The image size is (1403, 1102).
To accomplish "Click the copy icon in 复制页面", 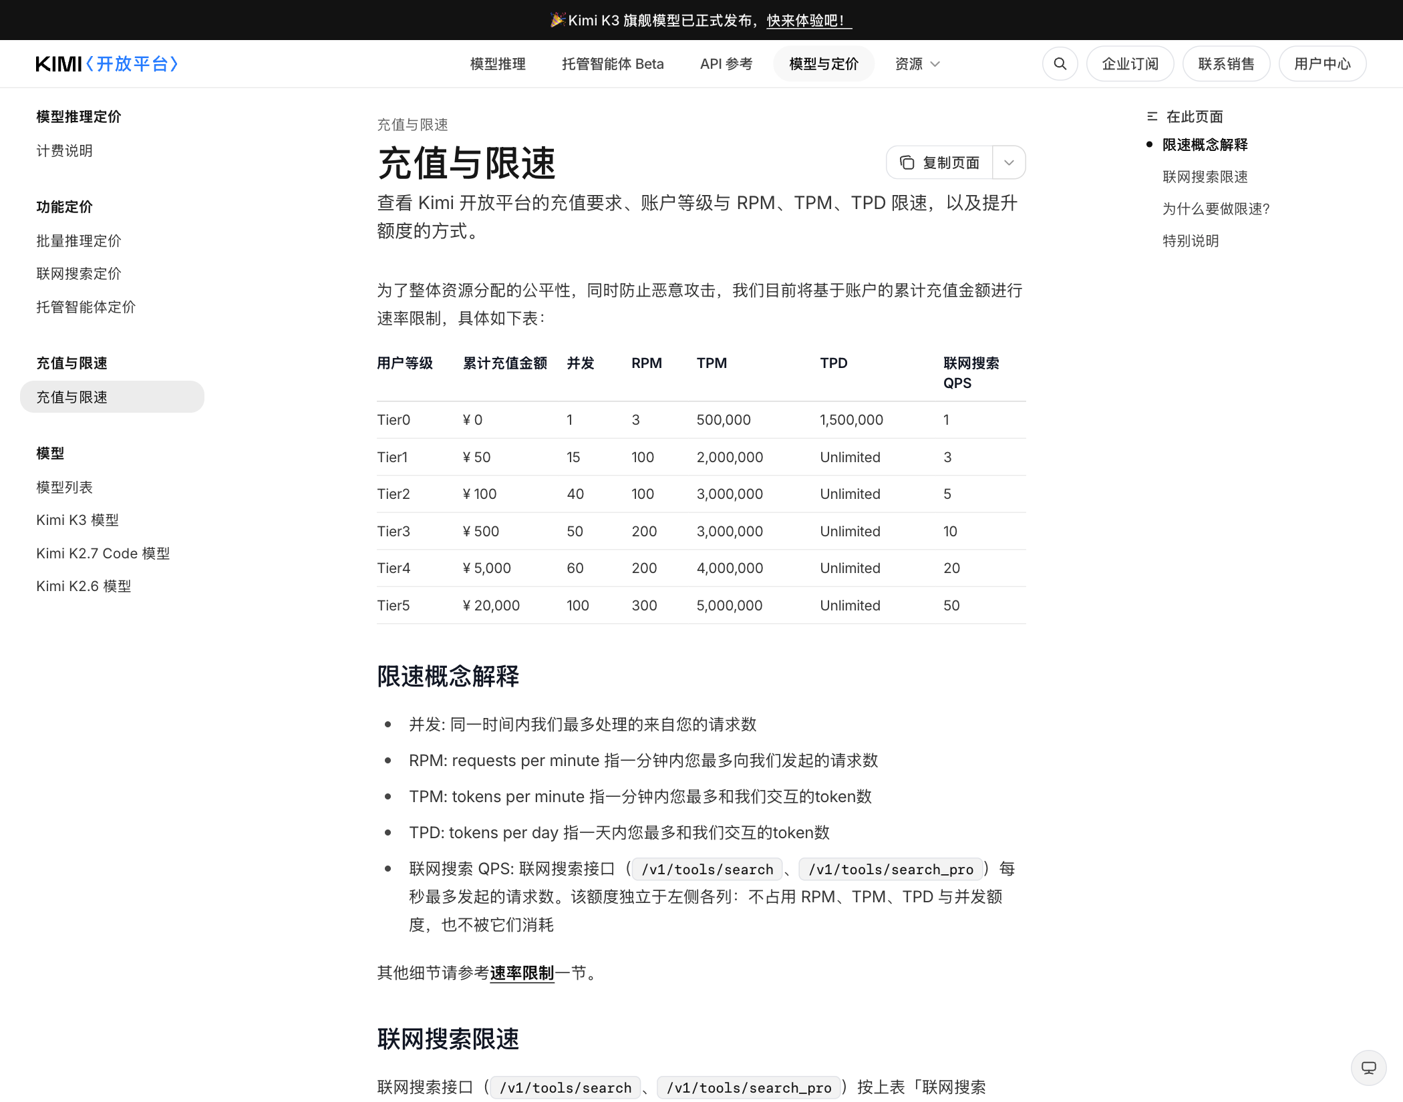I will [x=907, y=162].
